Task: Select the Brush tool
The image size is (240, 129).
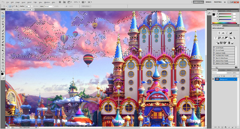Action: pos(3,34)
